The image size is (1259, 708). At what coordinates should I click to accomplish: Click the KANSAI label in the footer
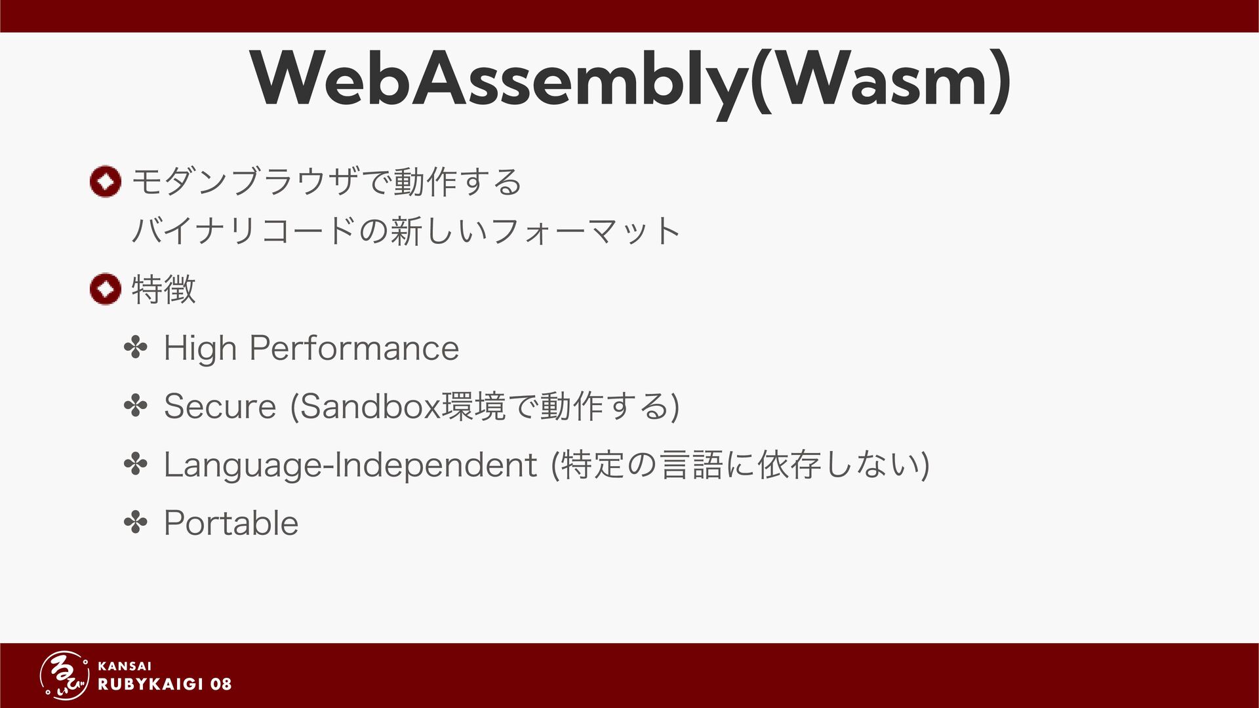pyautogui.click(x=125, y=666)
